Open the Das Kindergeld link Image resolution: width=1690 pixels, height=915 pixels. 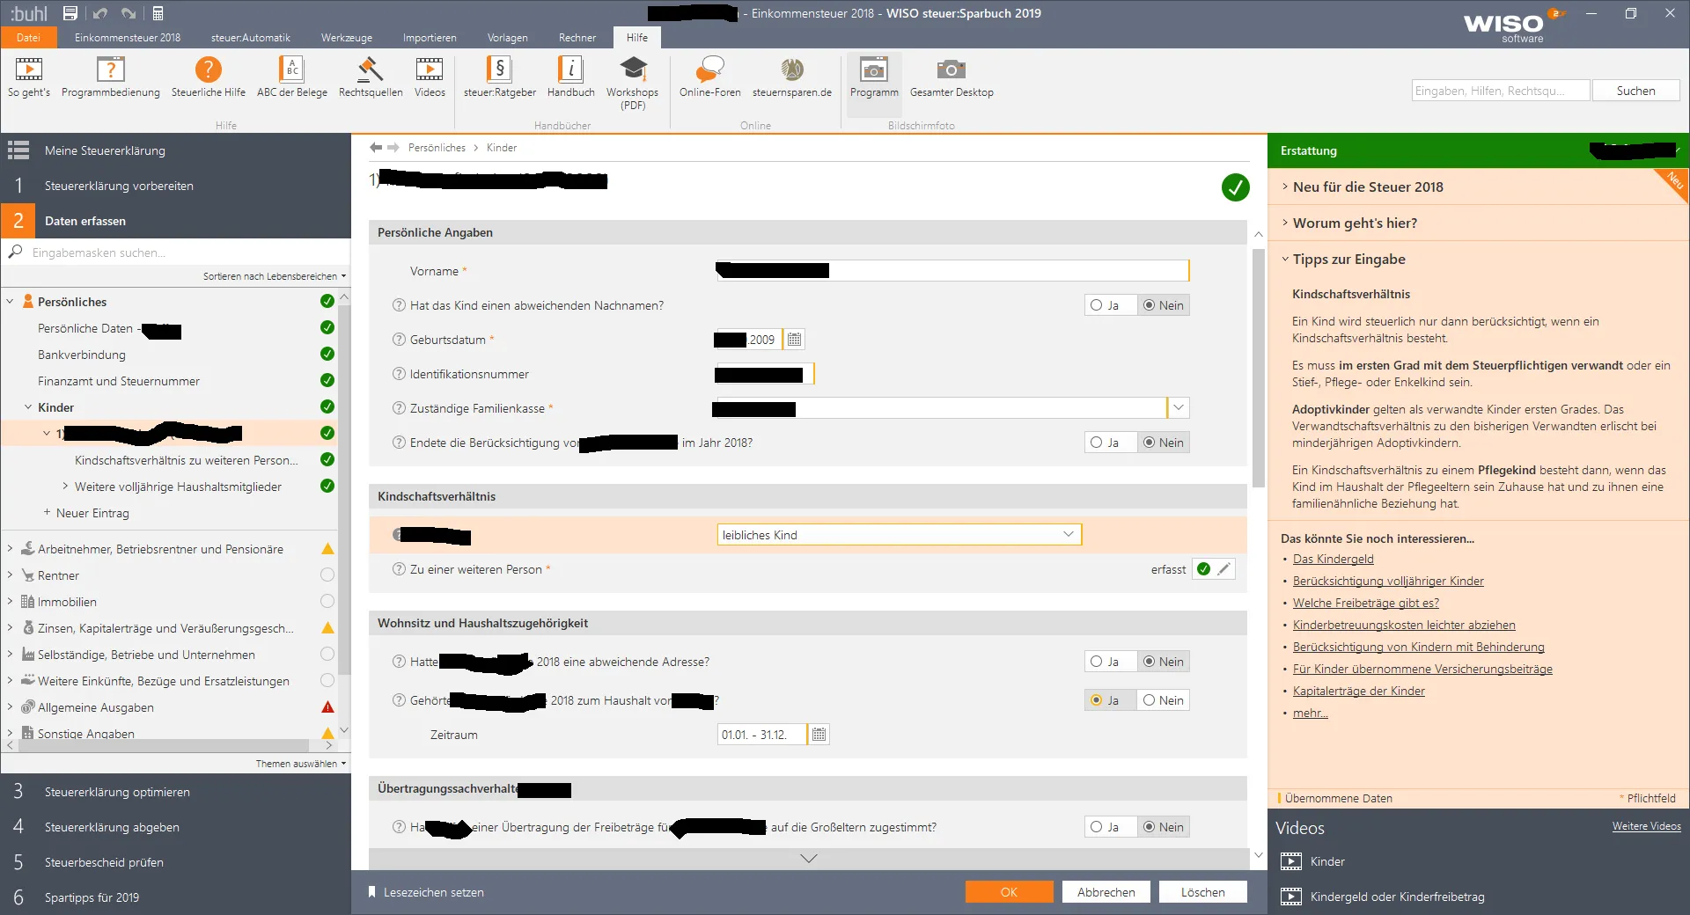click(x=1333, y=560)
